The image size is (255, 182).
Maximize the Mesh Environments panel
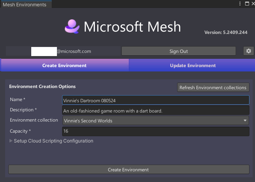[247, 4]
